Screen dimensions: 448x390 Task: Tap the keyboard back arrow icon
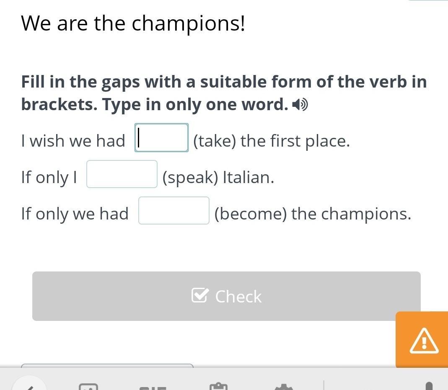[x=30, y=385]
